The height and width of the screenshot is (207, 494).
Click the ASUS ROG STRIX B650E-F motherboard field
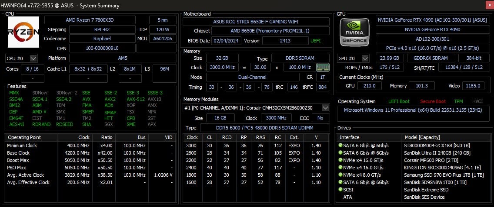click(x=256, y=22)
